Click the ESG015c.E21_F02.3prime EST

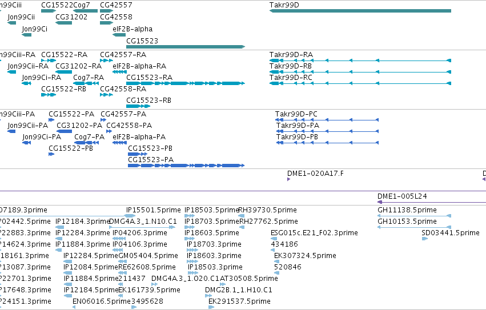[x=274, y=239]
